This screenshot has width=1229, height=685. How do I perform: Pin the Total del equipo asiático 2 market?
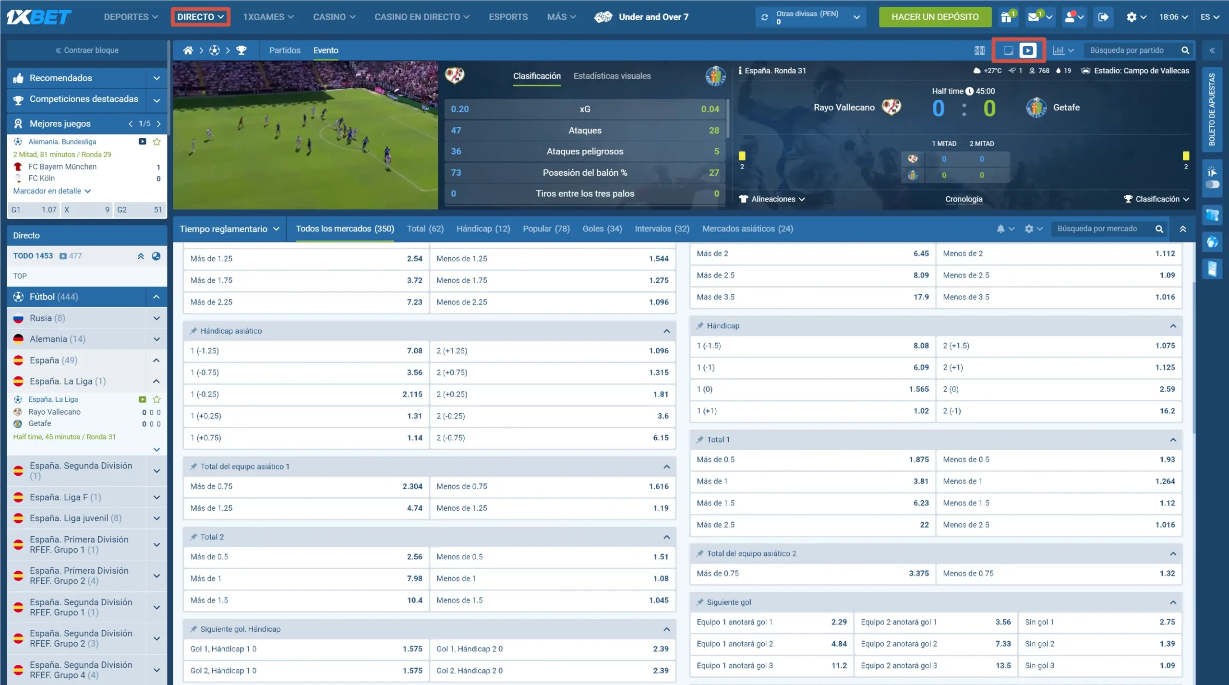click(700, 553)
